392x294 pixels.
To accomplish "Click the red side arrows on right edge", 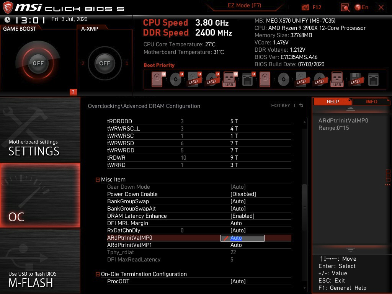I will [387, 185].
